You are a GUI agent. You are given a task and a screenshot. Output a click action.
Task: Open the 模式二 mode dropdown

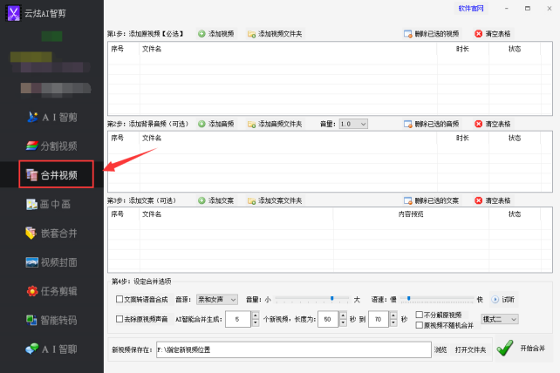(499, 319)
